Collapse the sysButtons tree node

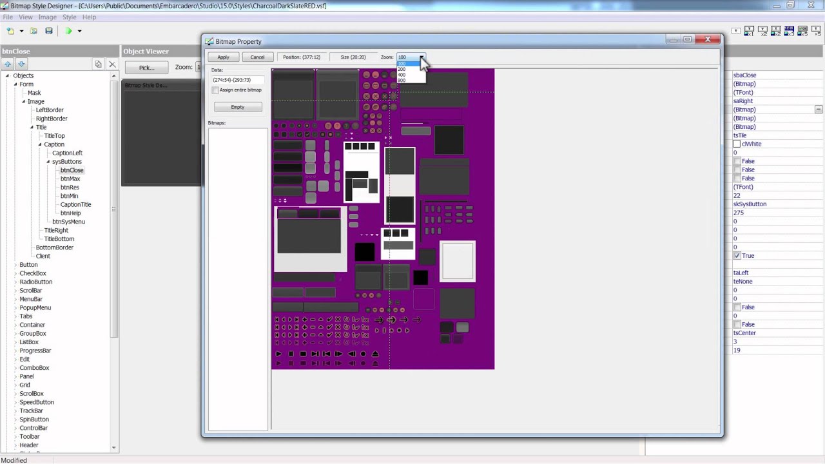[x=48, y=162]
